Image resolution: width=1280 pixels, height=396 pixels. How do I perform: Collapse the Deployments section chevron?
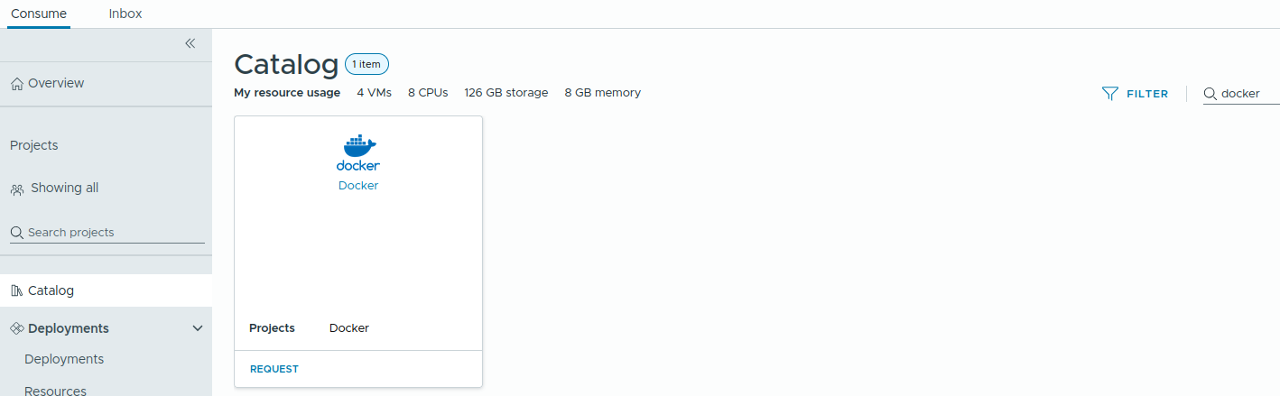tap(198, 328)
